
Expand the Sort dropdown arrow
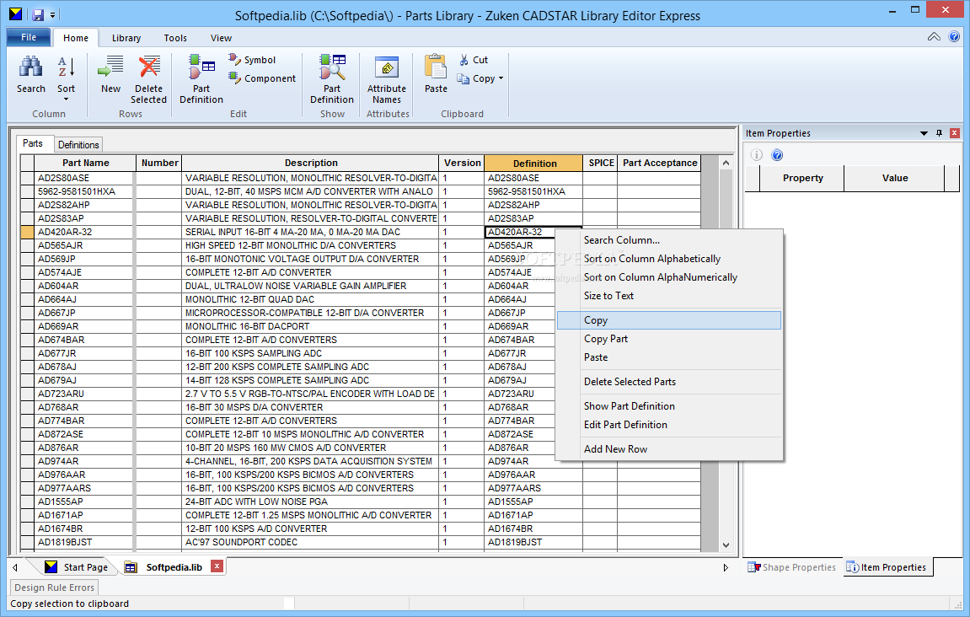click(x=66, y=99)
